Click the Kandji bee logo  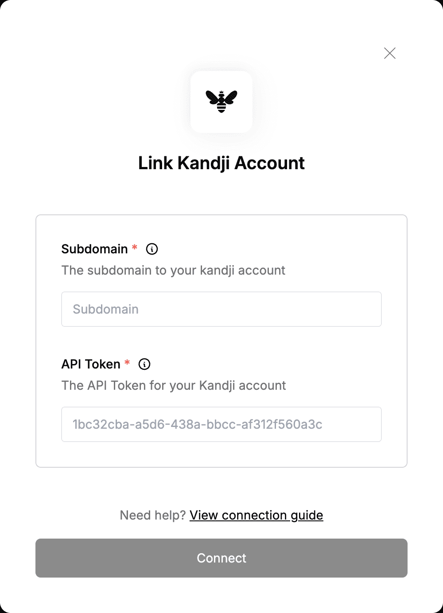pyautogui.click(x=221, y=101)
